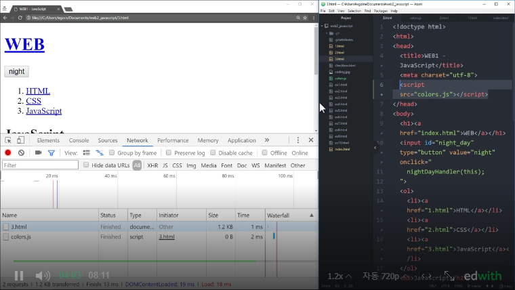Expand the .git folder in Atom tree
The image size is (515, 290).
(327, 33)
